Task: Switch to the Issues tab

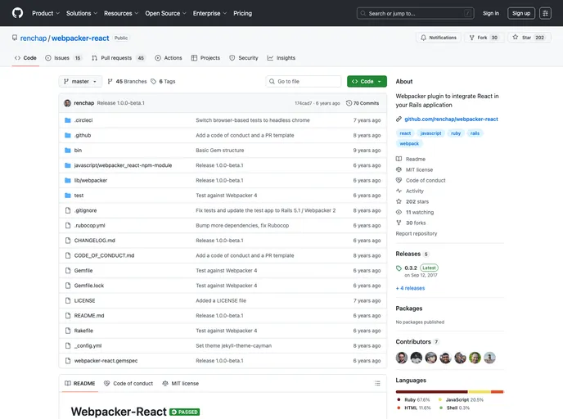Action: pyautogui.click(x=63, y=58)
